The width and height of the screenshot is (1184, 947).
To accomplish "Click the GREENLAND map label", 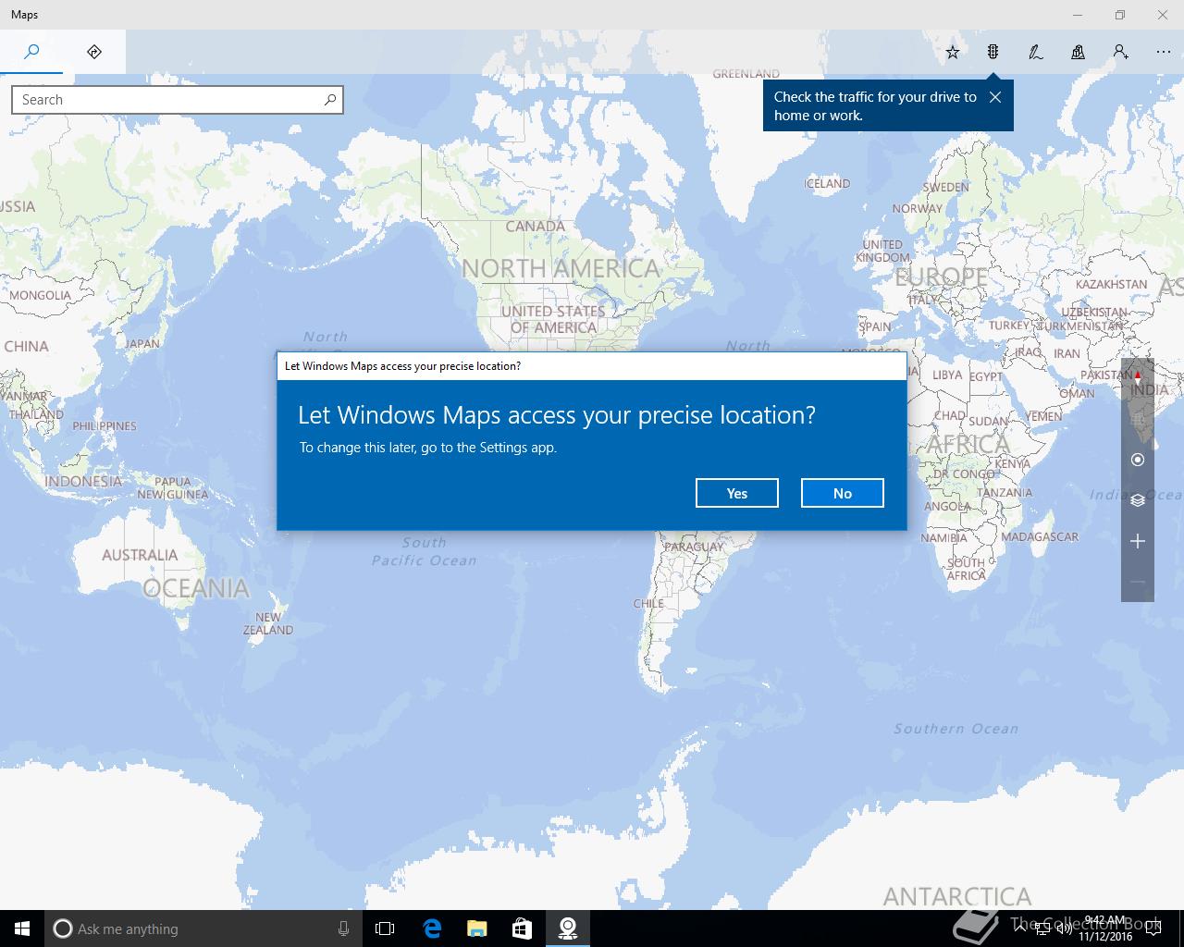I will pos(746,74).
